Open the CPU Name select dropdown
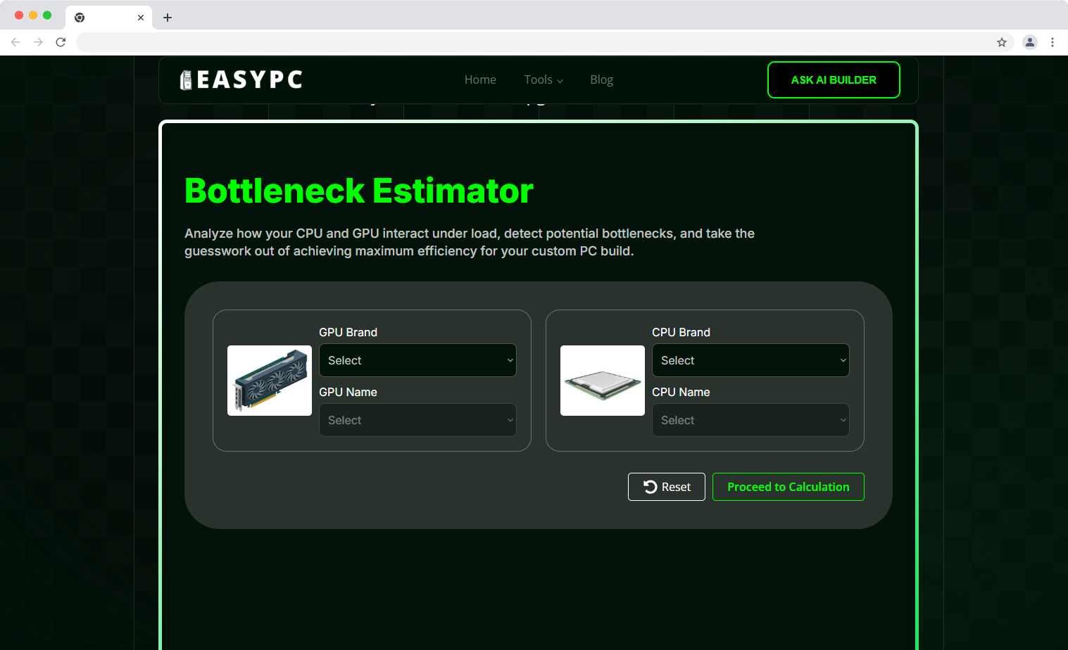Image resolution: width=1068 pixels, height=650 pixels. click(x=750, y=420)
